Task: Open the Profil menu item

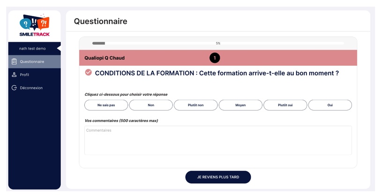Action: 35,75
